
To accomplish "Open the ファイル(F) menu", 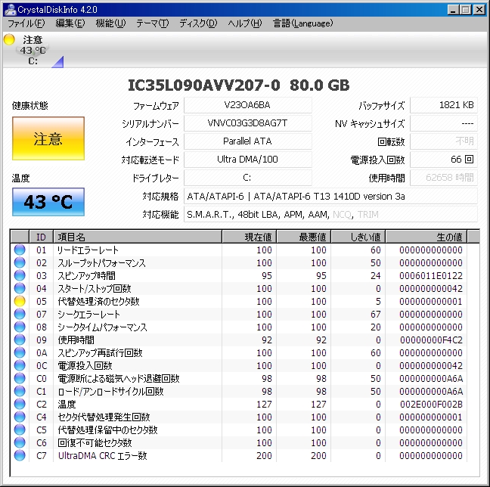I will (x=26, y=23).
